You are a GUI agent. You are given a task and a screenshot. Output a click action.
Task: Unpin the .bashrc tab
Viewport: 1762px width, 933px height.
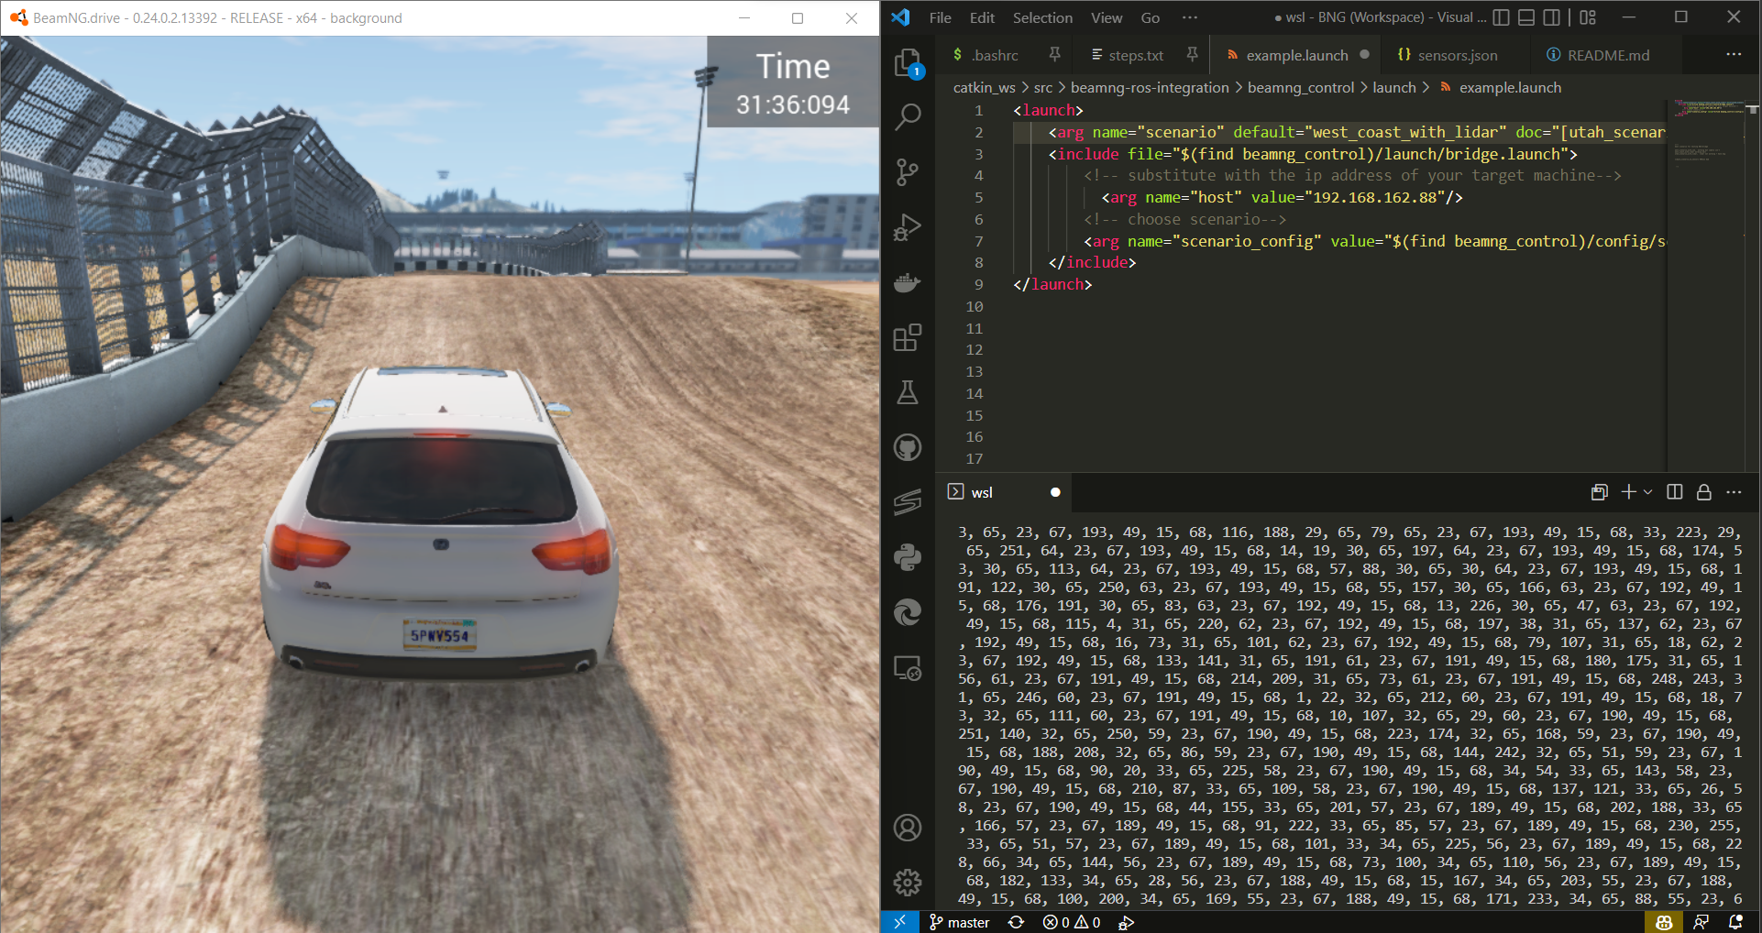click(1055, 55)
